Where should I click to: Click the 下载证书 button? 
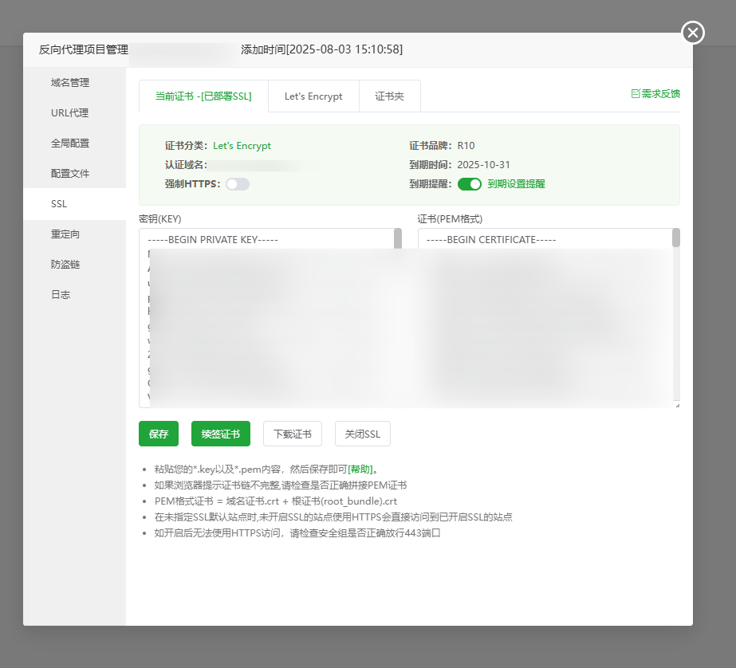click(293, 434)
